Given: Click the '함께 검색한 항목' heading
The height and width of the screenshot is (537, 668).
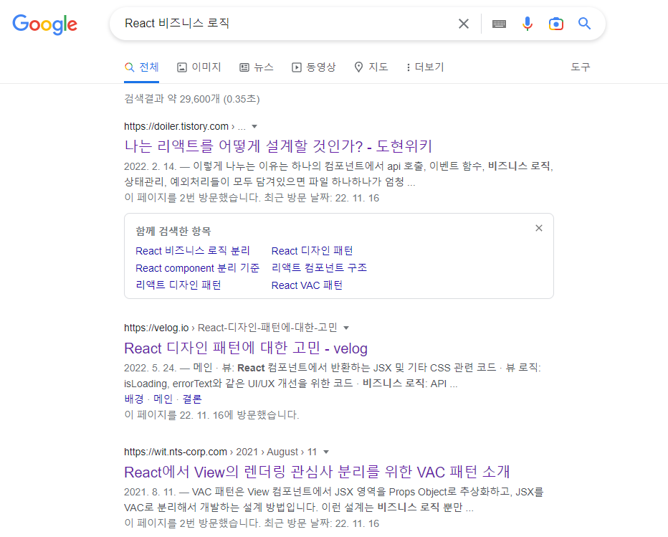Looking at the screenshot, I should (173, 232).
